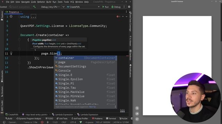Select the page completion suggestion
Screen dimensions: 222x124
pos(85,62)
